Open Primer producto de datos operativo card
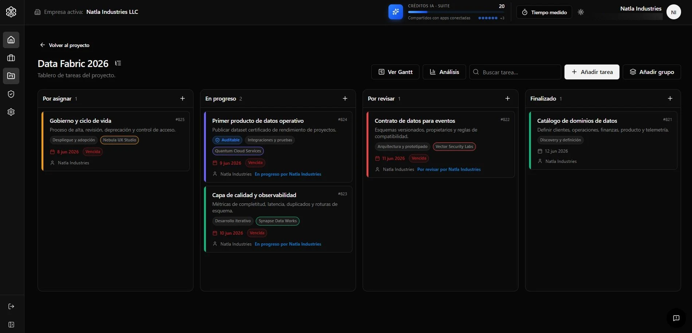Image resolution: width=692 pixels, height=333 pixels. point(278,147)
